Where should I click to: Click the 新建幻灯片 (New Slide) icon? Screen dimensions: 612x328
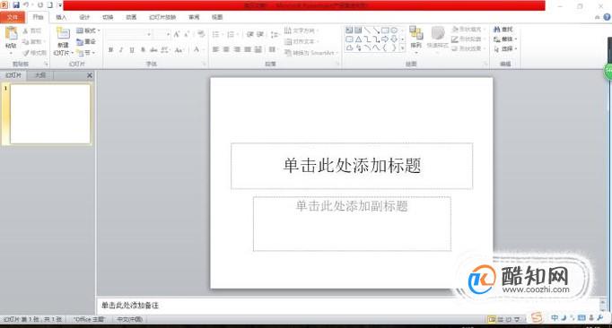coord(63,33)
